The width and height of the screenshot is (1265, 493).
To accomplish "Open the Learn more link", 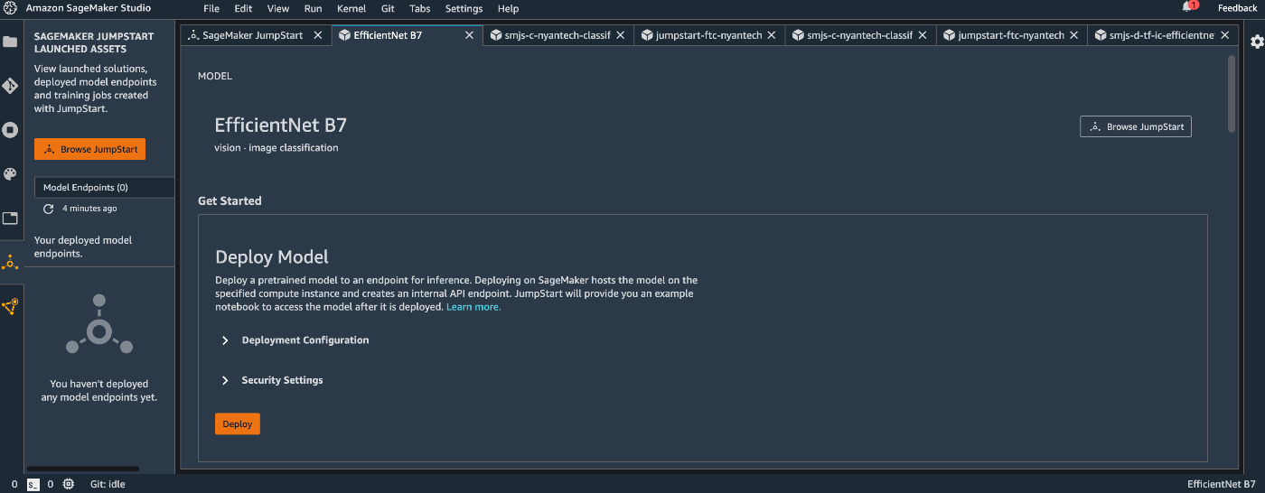I will coord(473,307).
